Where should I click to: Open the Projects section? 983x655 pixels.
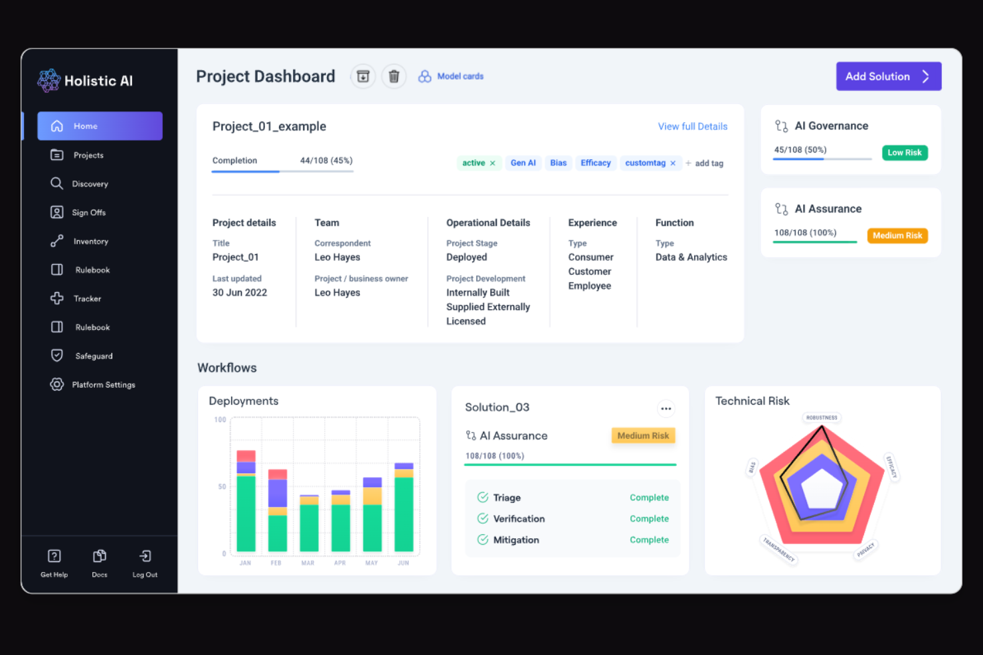(87, 155)
